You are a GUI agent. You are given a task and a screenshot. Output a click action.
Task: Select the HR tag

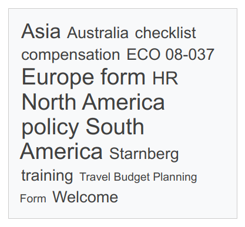pyautogui.click(x=165, y=78)
